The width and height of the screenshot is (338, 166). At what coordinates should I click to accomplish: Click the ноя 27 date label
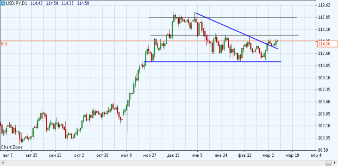150,155
